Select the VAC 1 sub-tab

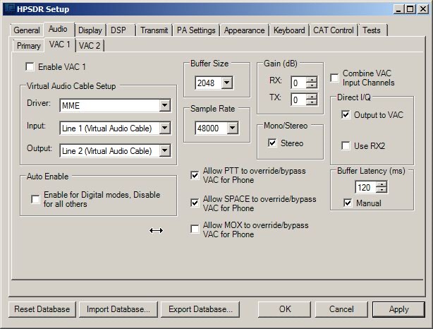60,44
